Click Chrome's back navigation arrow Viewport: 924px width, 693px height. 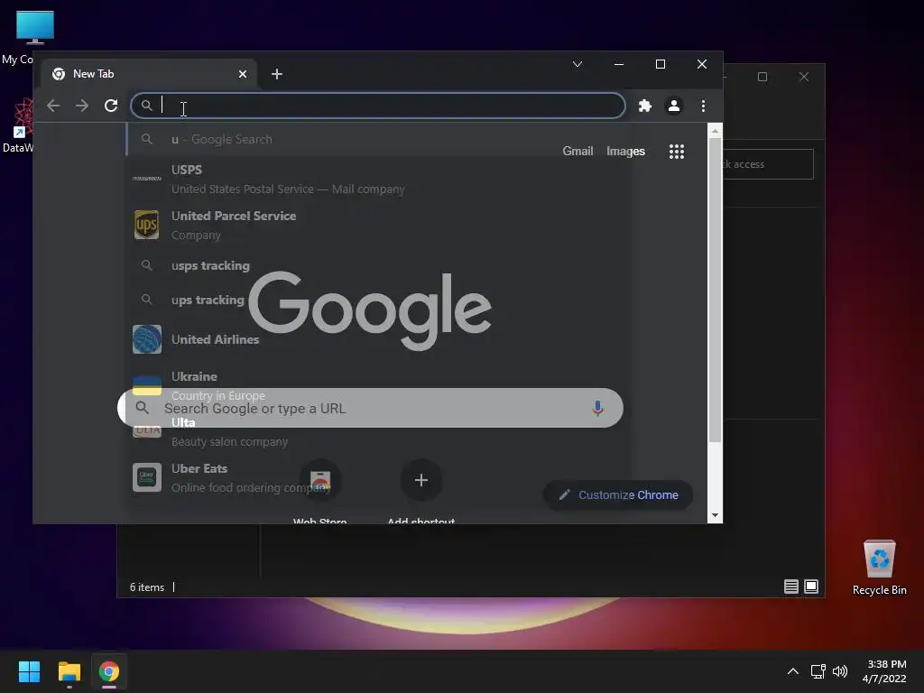click(x=53, y=106)
